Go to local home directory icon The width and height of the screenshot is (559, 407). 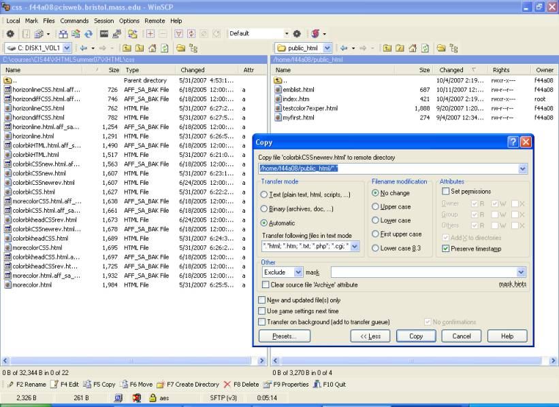tap(153, 48)
